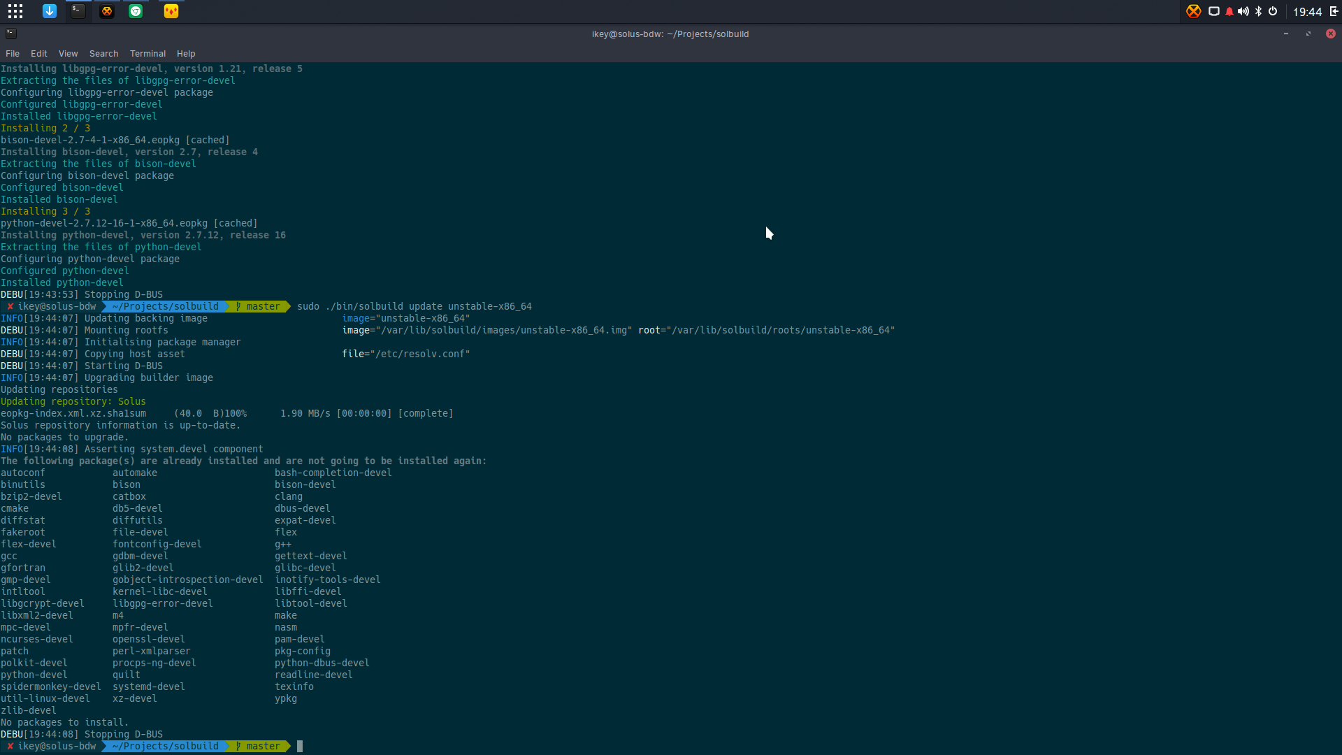Open the Terminal menu
The image size is (1342, 755).
[148, 54]
